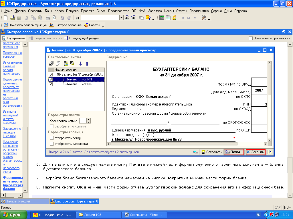Click the 1C help question icon
The image size is (293, 219).
(x=148, y=18)
